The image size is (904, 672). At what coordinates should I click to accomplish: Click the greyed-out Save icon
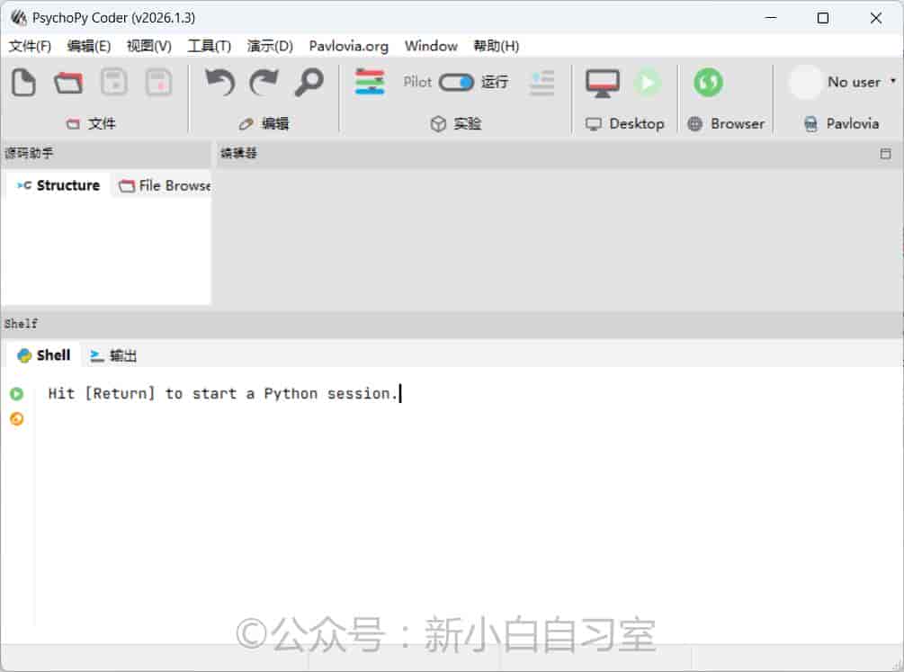pos(113,83)
